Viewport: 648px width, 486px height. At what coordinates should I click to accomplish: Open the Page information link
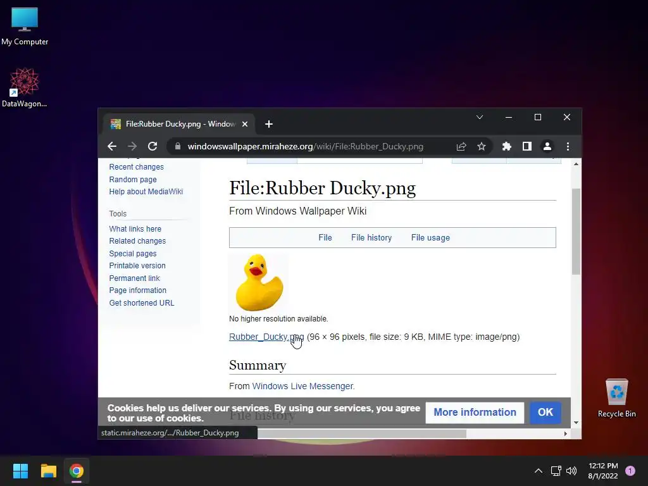pyautogui.click(x=137, y=290)
